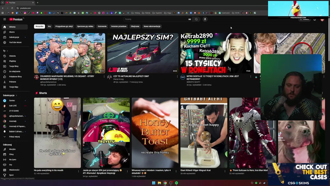The image size is (330, 186).
Task: Open Wiadomości under Odkrywaj
Action: tap(15, 170)
